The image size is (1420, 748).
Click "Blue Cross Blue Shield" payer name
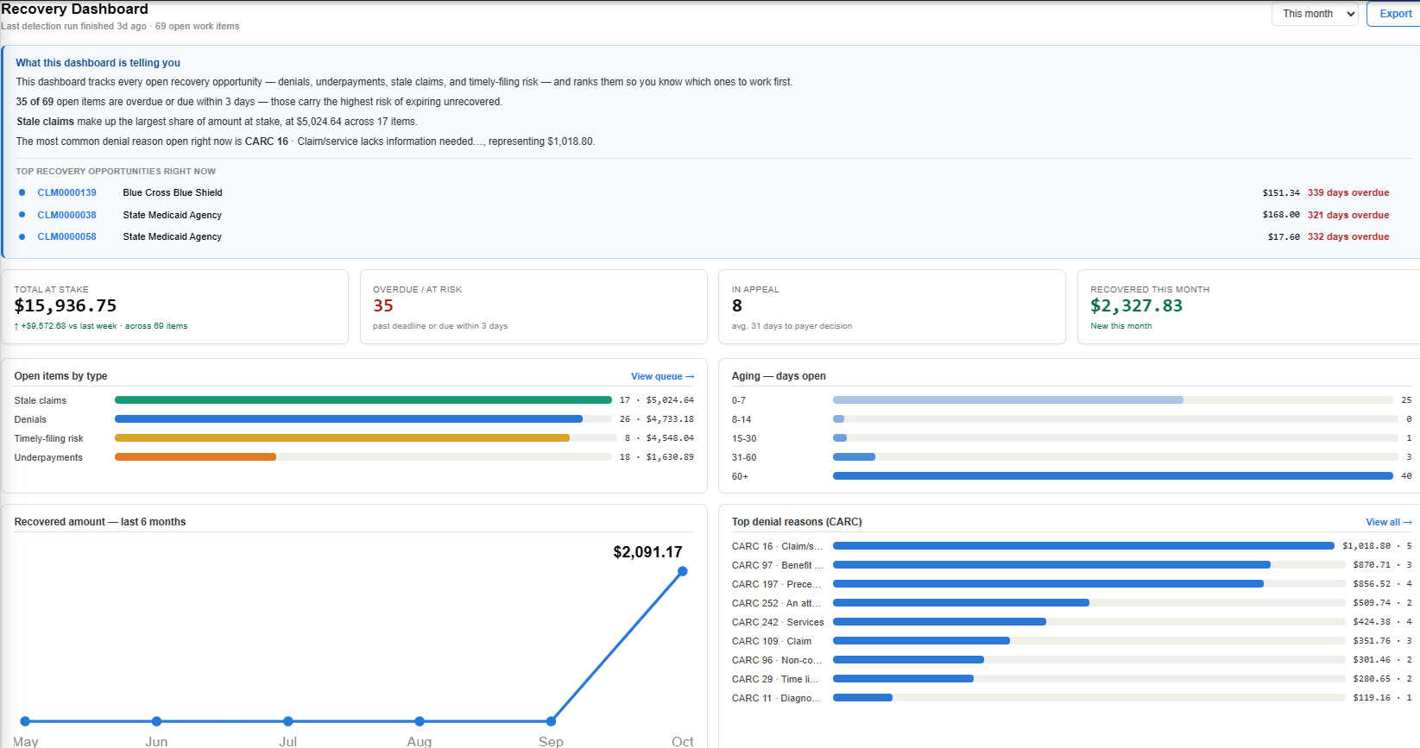[x=173, y=192]
